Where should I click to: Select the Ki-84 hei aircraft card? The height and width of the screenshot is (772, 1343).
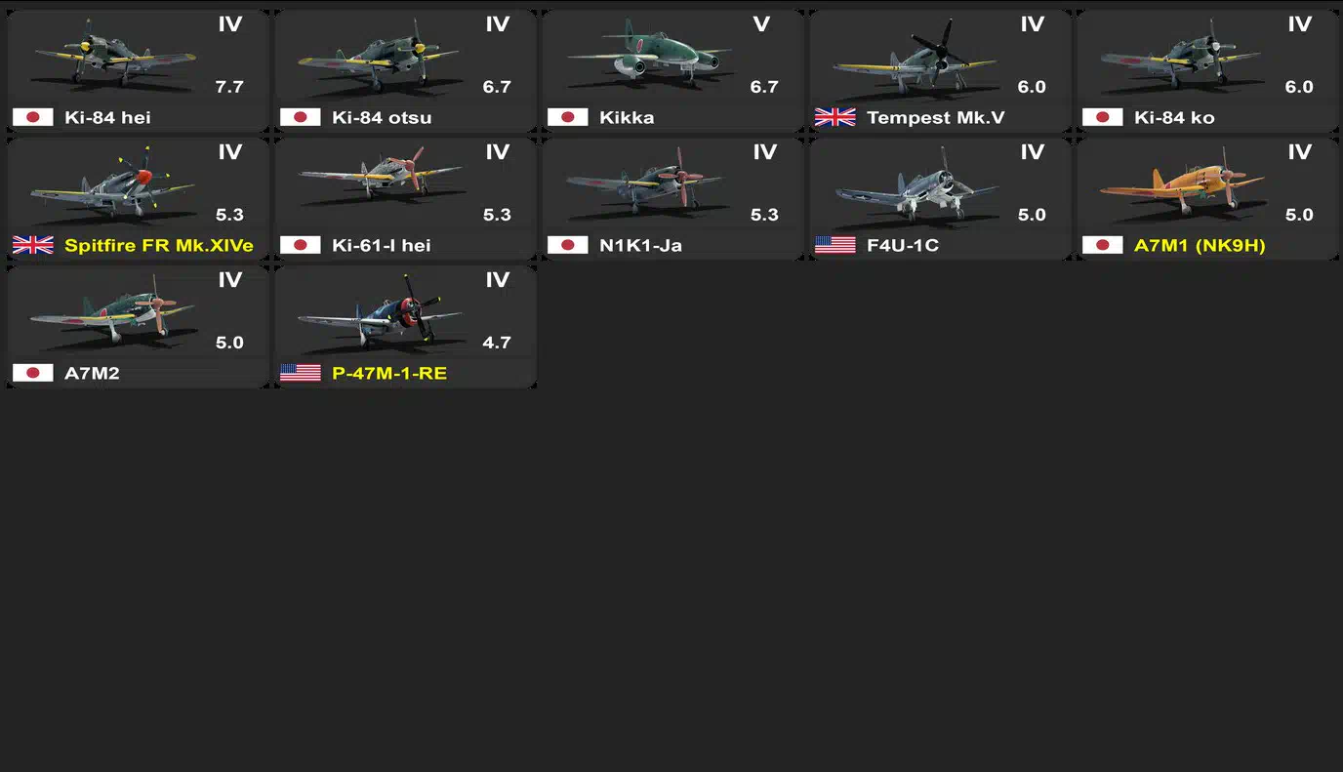[138, 71]
